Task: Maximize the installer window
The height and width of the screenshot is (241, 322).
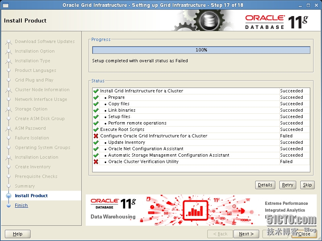Action: (x=308, y=5)
